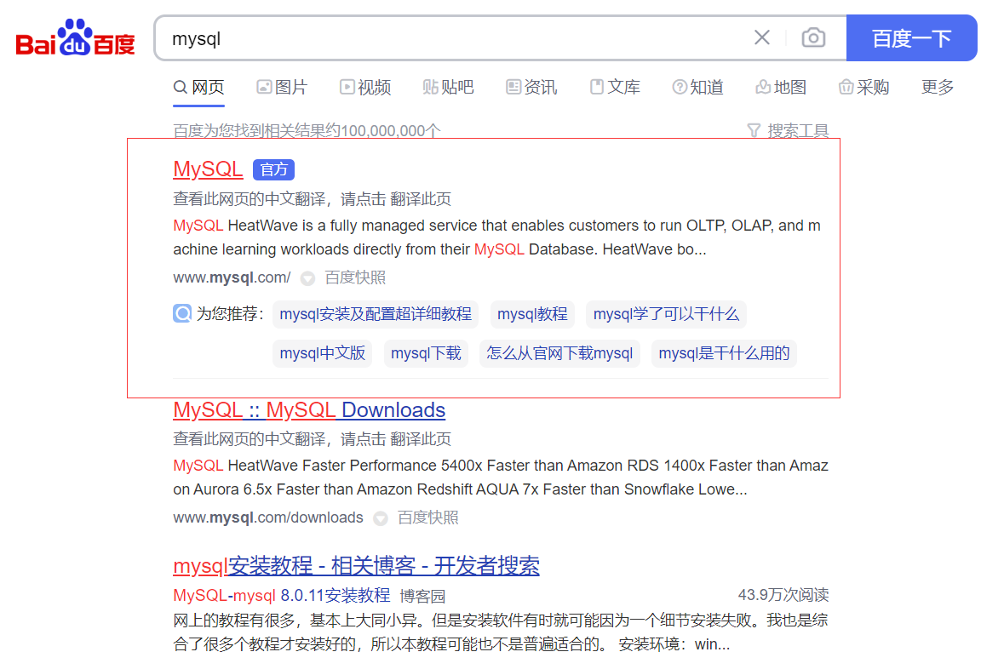Clear the search box with X icon
The image size is (981, 652).
pos(761,37)
